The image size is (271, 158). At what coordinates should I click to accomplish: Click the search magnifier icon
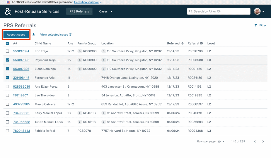tap(190, 11)
